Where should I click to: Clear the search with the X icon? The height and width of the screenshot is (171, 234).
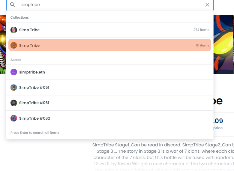[207, 5]
